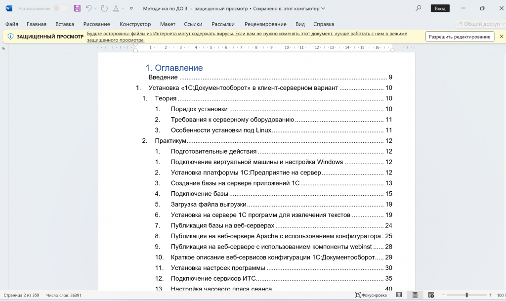Open the Введение contents entry

(270, 77)
